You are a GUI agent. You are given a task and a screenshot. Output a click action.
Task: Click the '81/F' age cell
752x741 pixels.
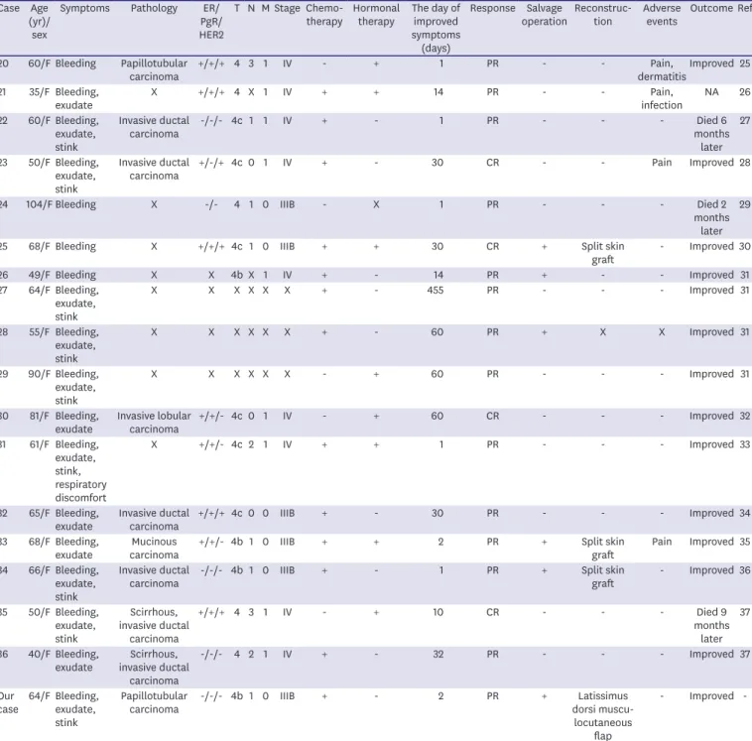[40, 416]
